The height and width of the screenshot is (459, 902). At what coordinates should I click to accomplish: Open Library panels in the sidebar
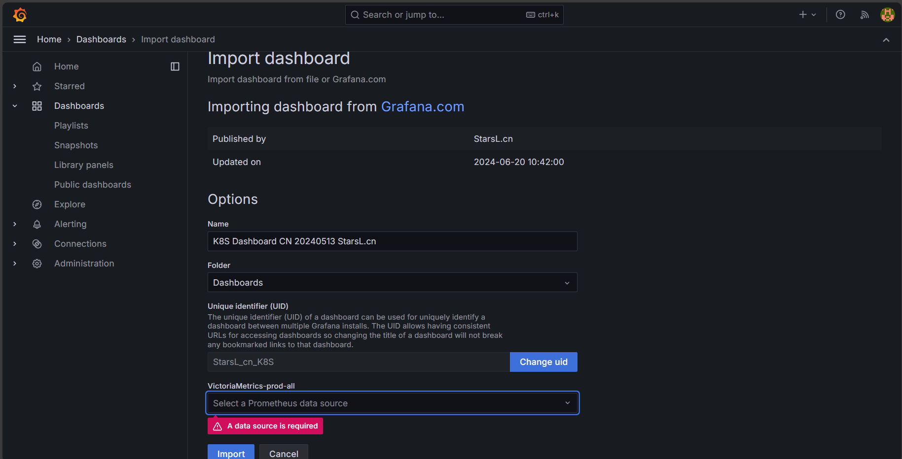click(84, 165)
